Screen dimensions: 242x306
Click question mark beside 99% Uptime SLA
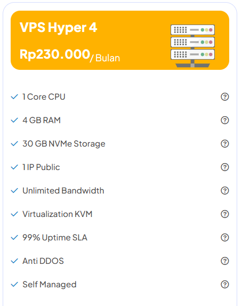pyautogui.click(x=224, y=238)
